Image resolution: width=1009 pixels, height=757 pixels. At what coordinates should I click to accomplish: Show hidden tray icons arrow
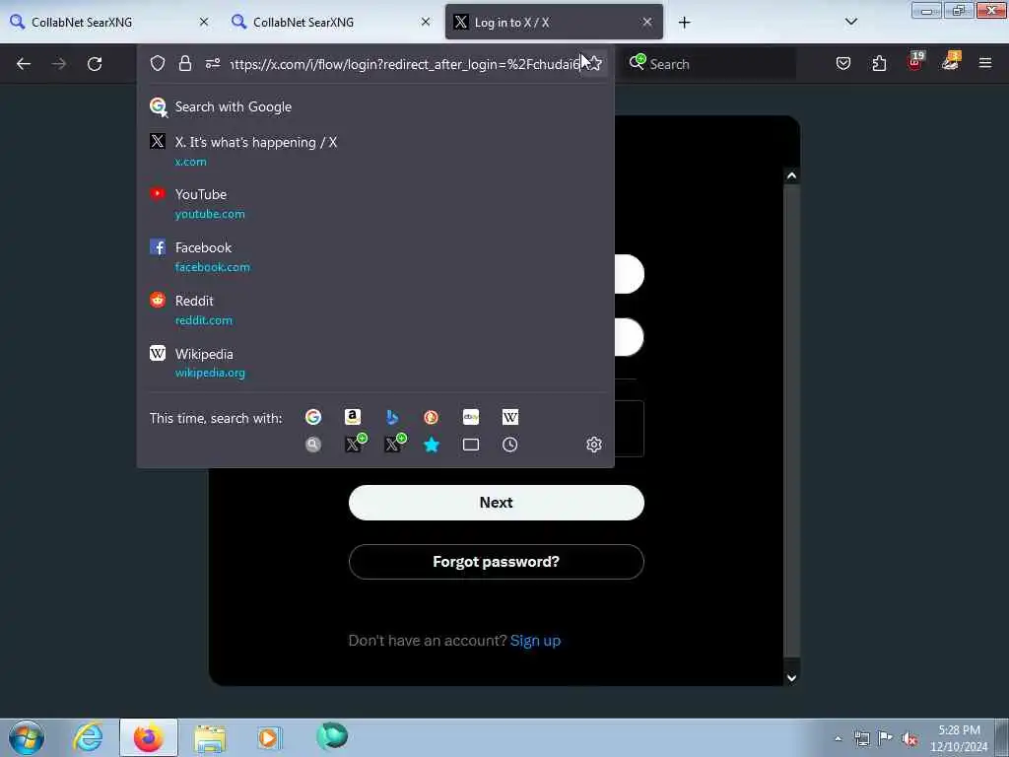coord(838,739)
